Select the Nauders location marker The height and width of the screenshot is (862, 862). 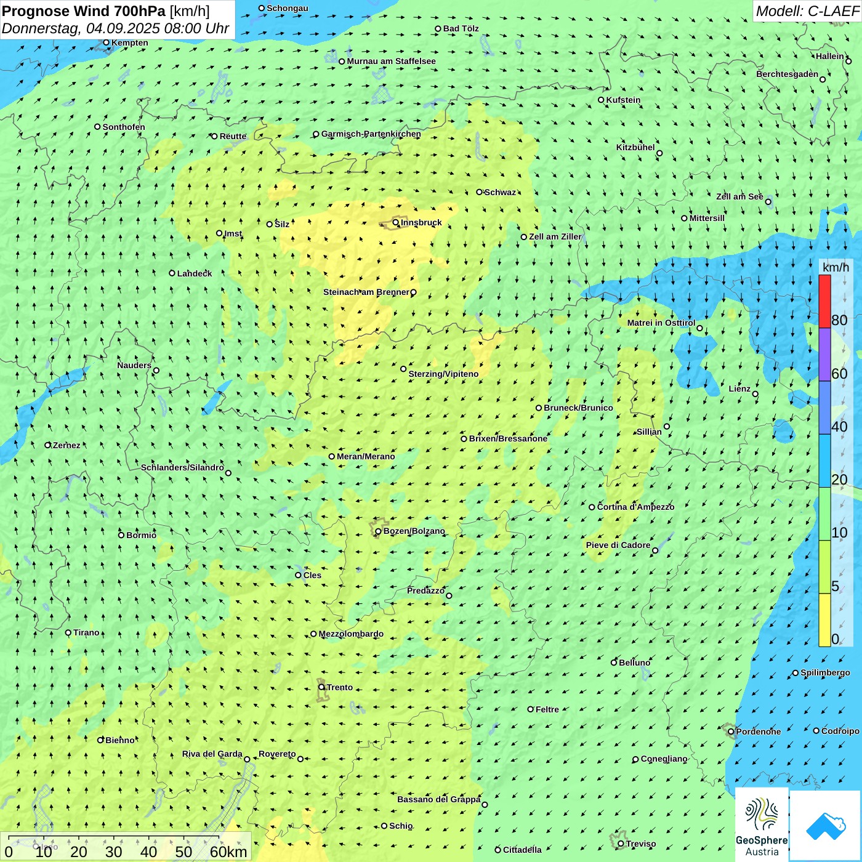[156, 370]
